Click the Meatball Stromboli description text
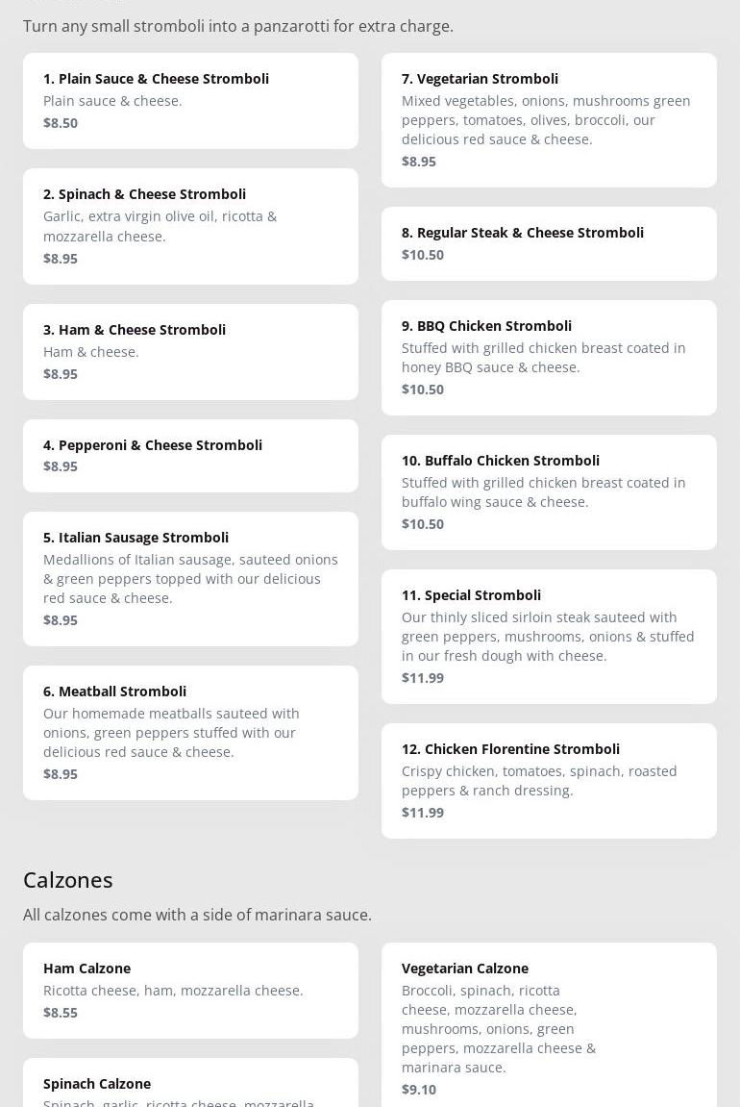Screen dimensions: 740x1107 171,733
